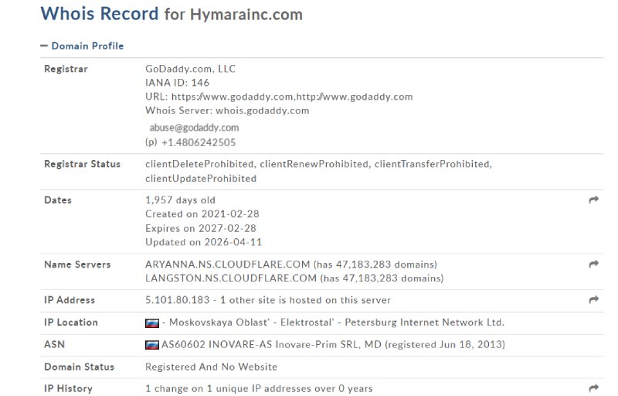The height and width of the screenshot is (396, 618).
Task: Open share arrow in IP History row
Action: (593, 388)
